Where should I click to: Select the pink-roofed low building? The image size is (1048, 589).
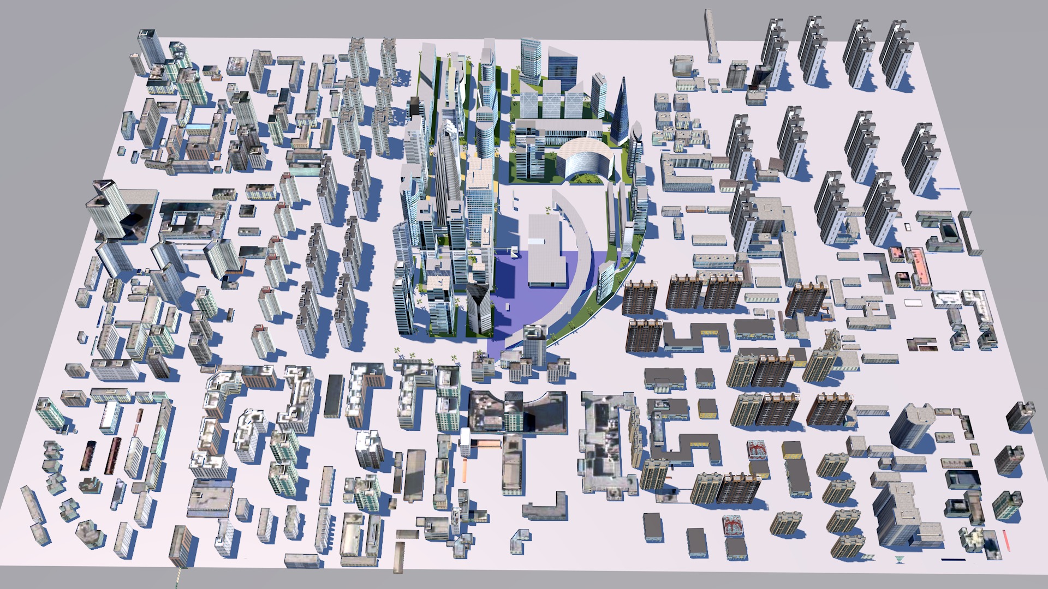918,267
